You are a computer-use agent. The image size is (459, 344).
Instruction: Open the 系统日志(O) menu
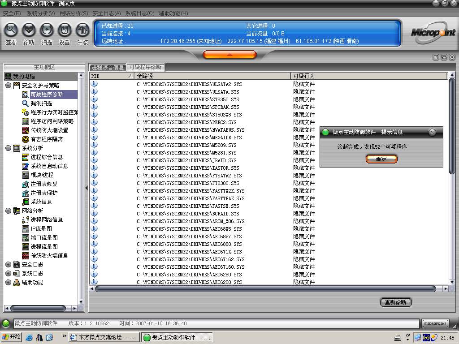pos(140,13)
